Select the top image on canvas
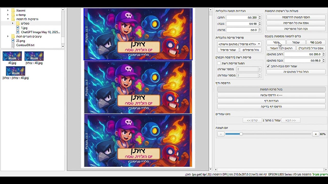Screen dimensions: 328x184 138,34
